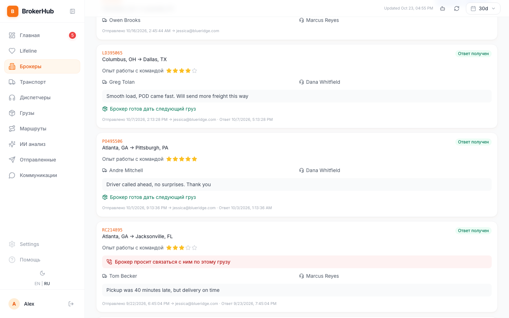
Task: Refresh the data with the reload icon
Action: click(457, 8)
